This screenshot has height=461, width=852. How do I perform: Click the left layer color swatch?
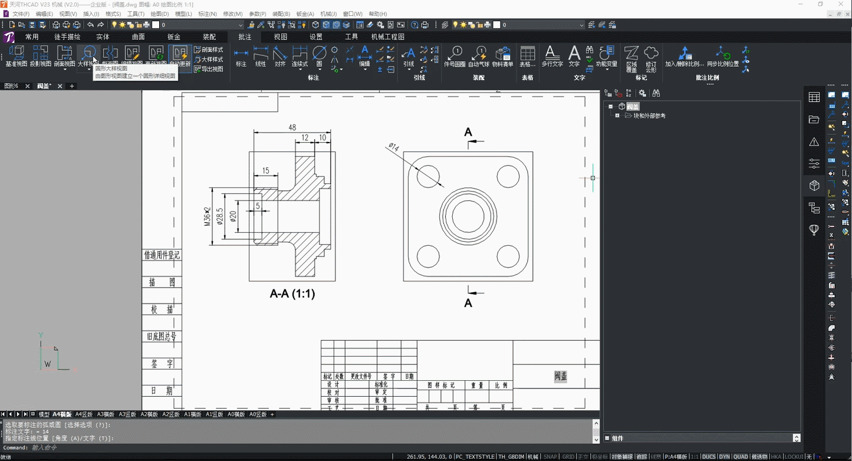[x=156, y=25]
